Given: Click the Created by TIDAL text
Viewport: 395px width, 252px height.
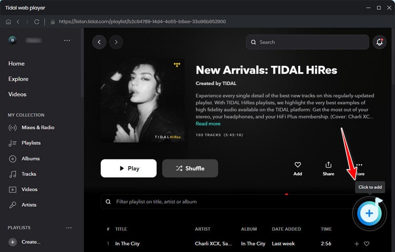Looking at the screenshot, I should pyautogui.click(x=216, y=84).
